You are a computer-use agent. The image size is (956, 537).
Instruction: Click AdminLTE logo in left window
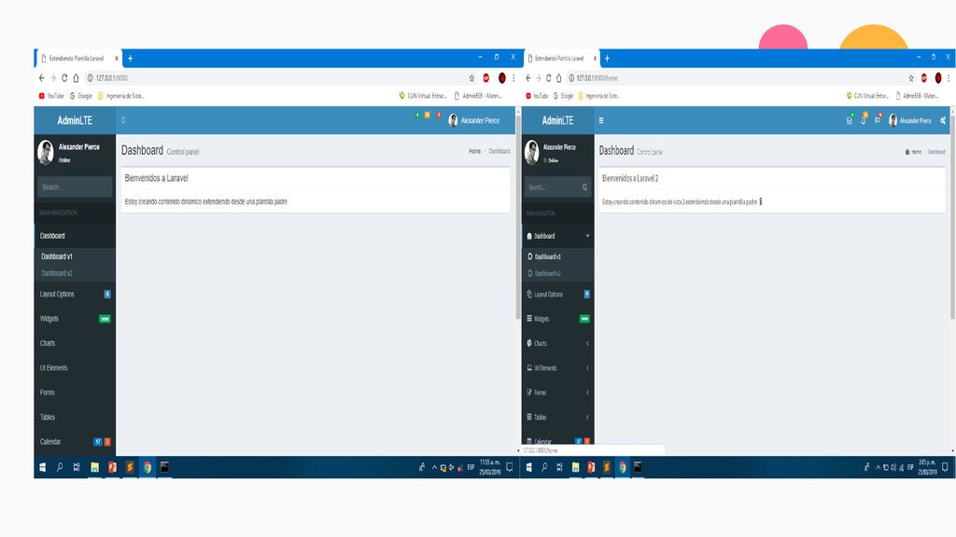(x=75, y=120)
